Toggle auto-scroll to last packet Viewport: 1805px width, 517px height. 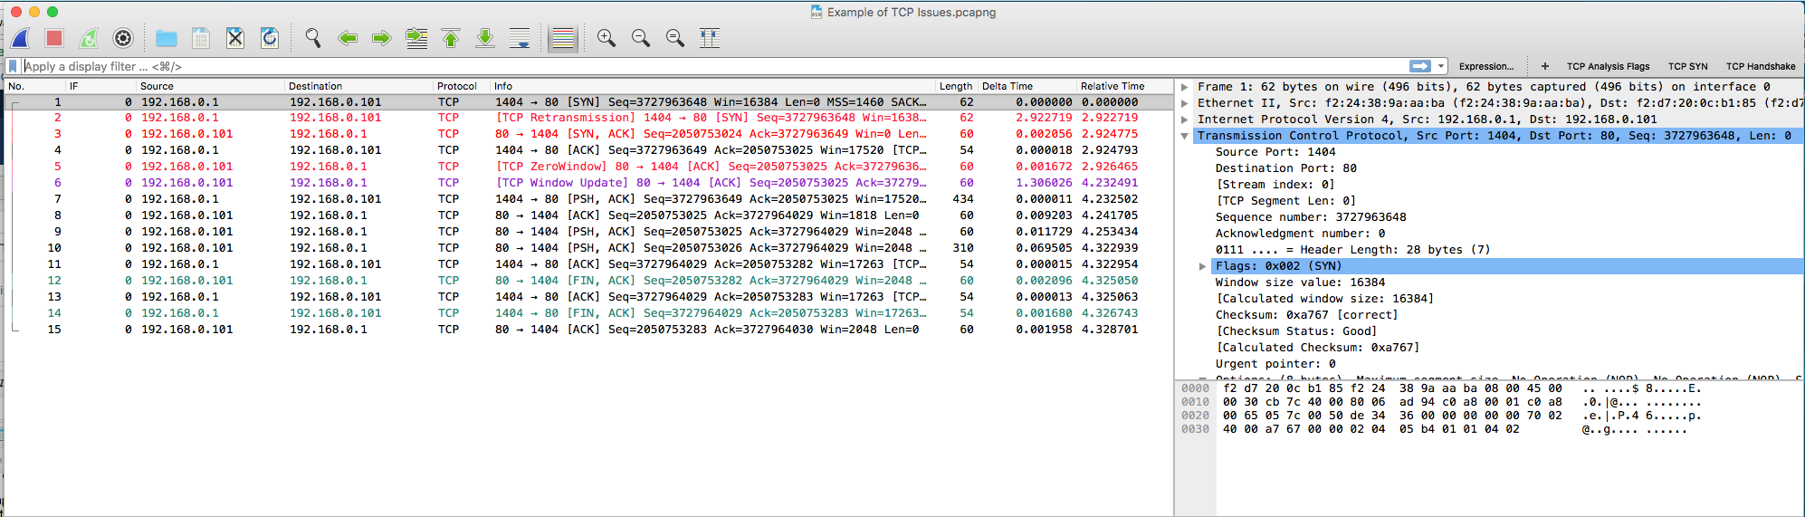[520, 38]
